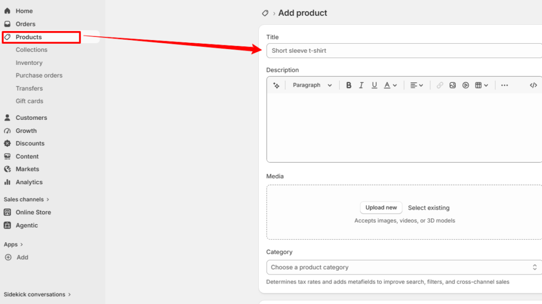Image resolution: width=542 pixels, height=304 pixels.
Task: Click the insert link icon
Action: 439,85
